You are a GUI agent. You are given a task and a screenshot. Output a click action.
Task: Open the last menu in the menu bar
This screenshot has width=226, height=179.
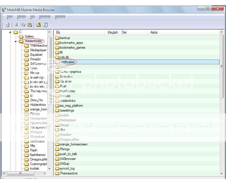click(x=60, y=17)
